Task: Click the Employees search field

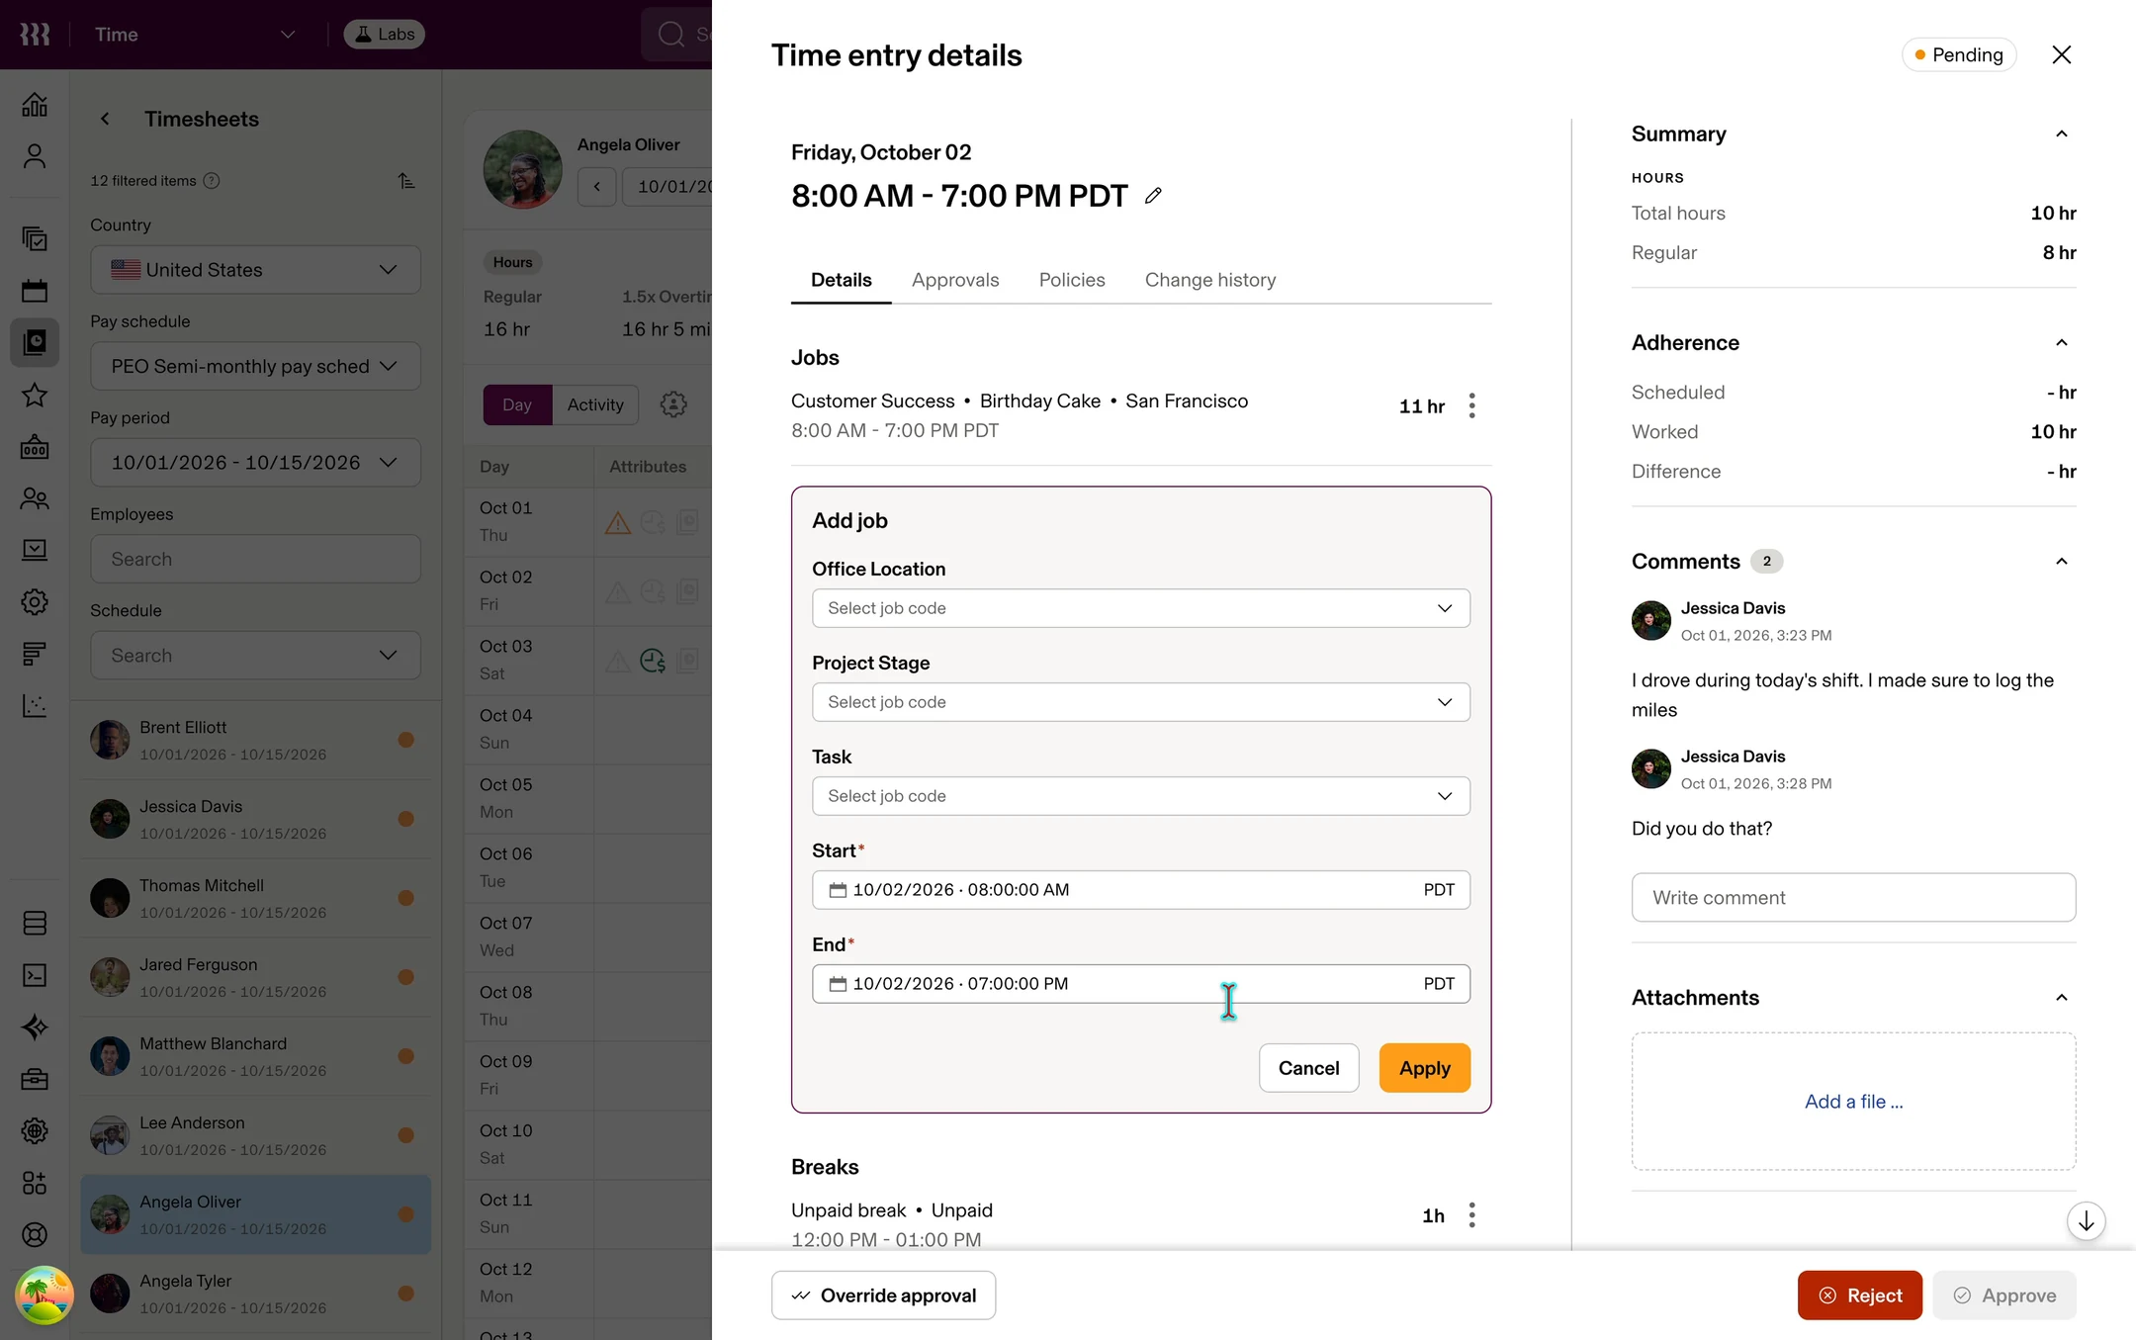Action: (x=255, y=560)
